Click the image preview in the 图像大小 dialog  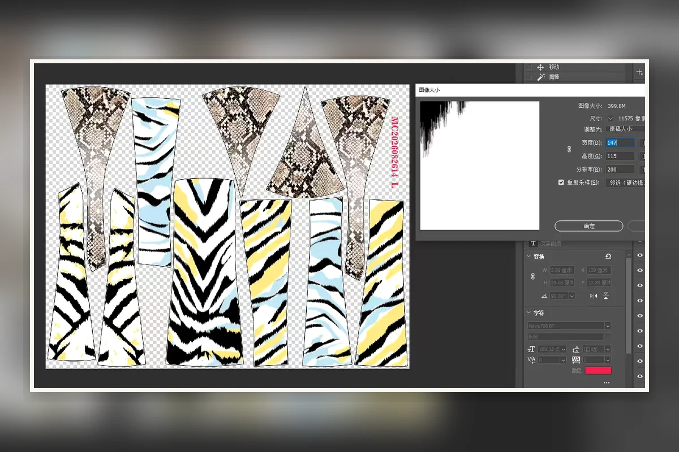[x=480, y=166]
